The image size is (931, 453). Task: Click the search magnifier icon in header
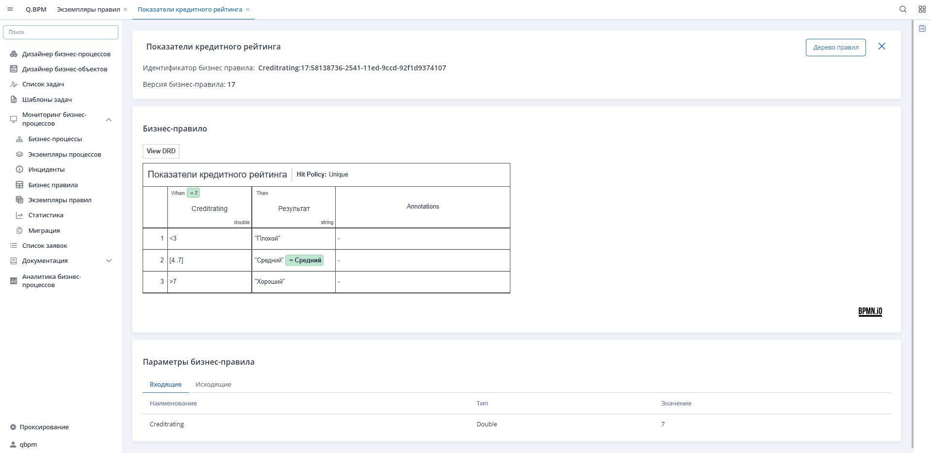tap(903, 9)
